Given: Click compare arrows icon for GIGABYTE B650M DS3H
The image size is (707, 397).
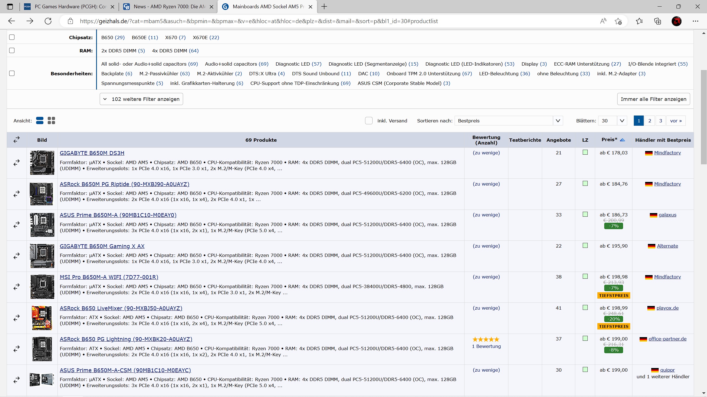Looking at the screenshot, I should tap(17, 163).
